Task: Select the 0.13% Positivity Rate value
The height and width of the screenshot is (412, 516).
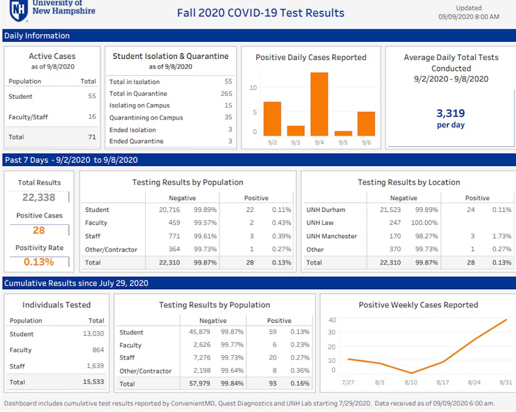Action: [39, 261]
